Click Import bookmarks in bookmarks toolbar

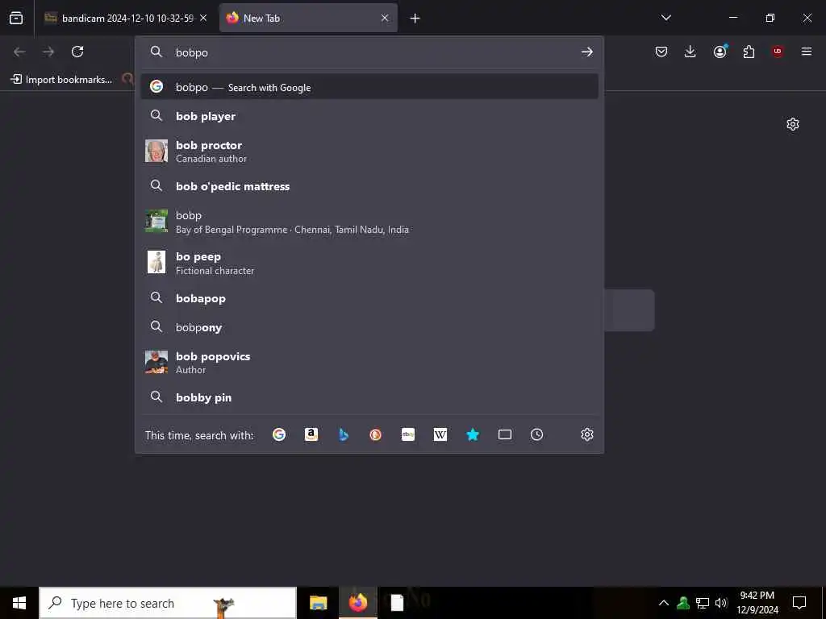pyautogui.click(x=61, y=80)
